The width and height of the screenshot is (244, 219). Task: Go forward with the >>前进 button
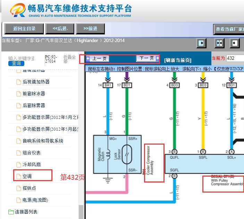tap(90, 29)
